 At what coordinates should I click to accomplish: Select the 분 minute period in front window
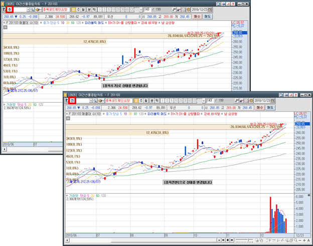[152, 101]
